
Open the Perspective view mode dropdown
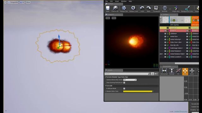click(x=13, y=2)
